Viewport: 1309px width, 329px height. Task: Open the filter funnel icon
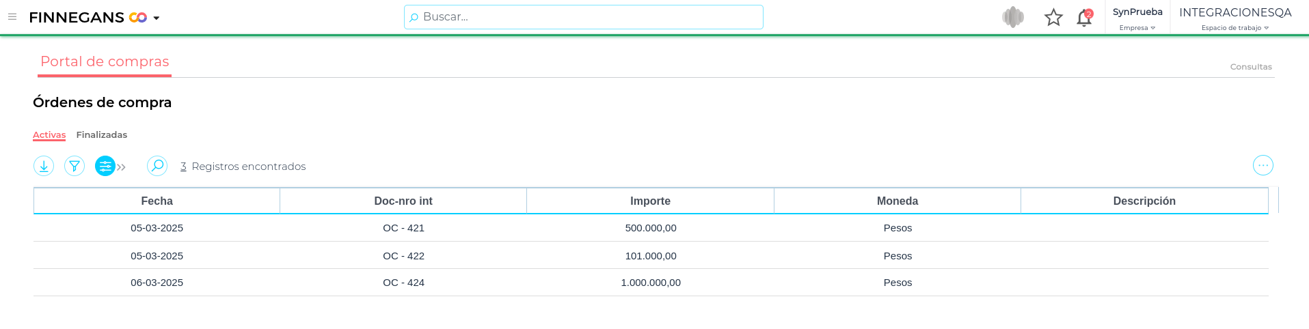(75, 166)
